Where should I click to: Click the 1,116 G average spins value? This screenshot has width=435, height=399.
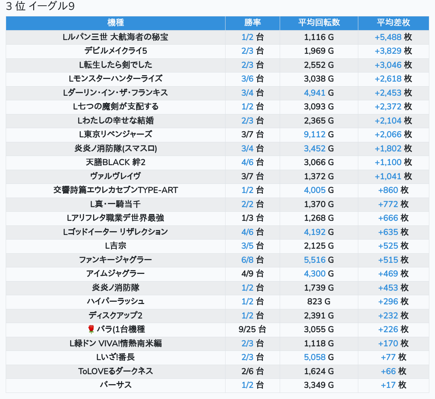[319, 37]
